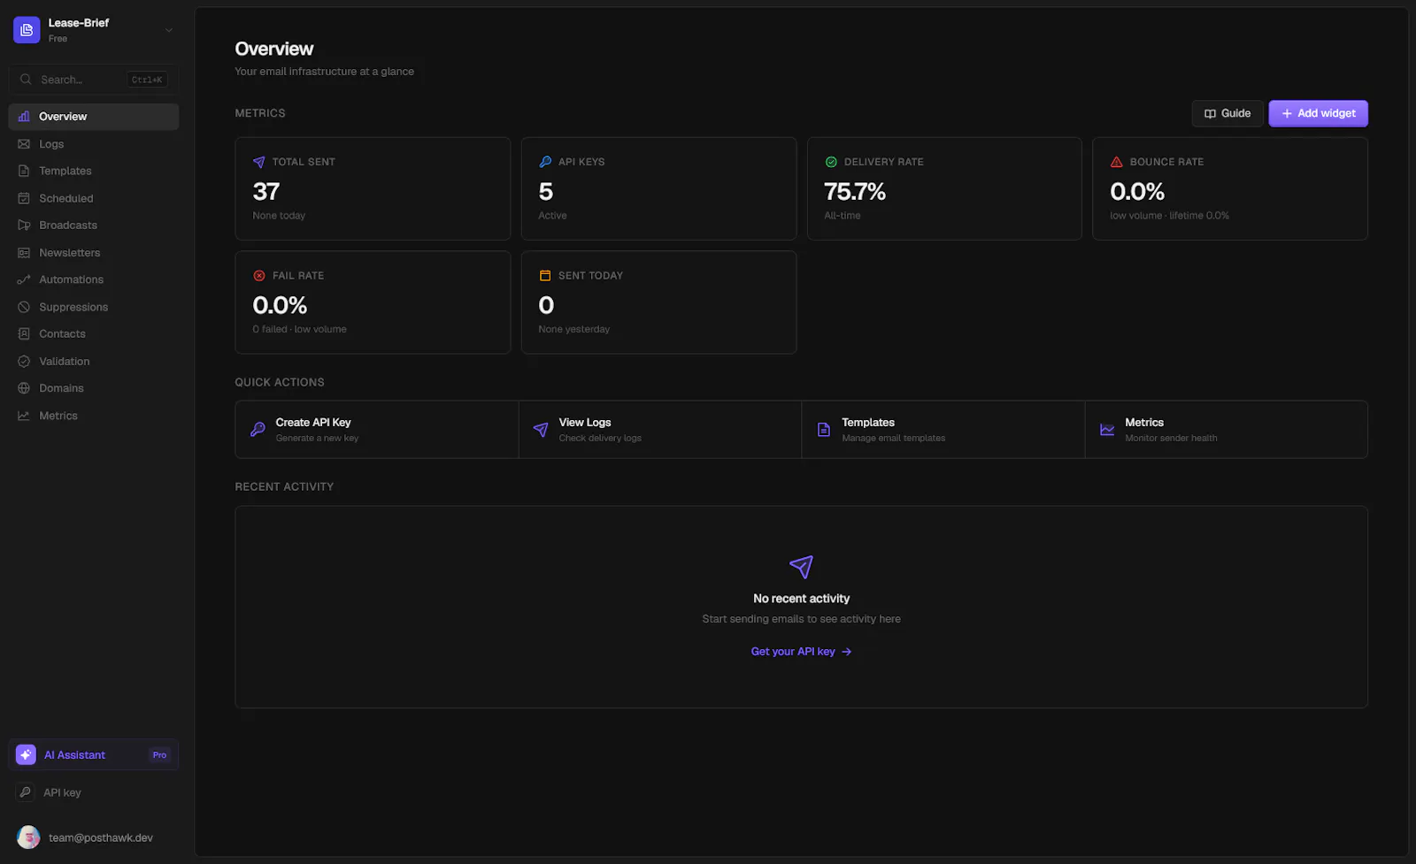Click the 0.0% bounce rate value
This screenshot has width=1416, height=864.
click(x=1137, y=191)
